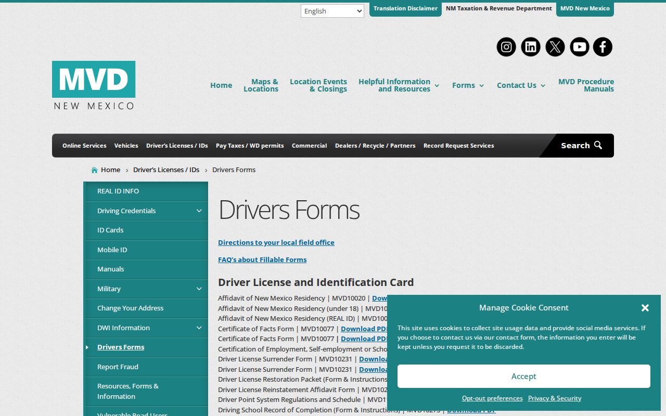Screen dimensions: 666x416
Task: Open FAQ's about Fillable Forms
Action: (262, 259)
